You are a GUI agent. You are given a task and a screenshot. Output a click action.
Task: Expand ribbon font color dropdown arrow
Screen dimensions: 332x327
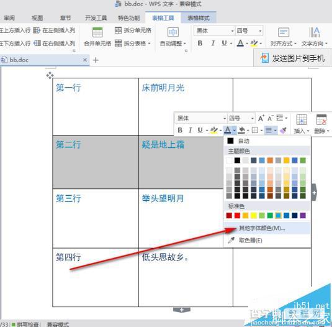(247, 44)
